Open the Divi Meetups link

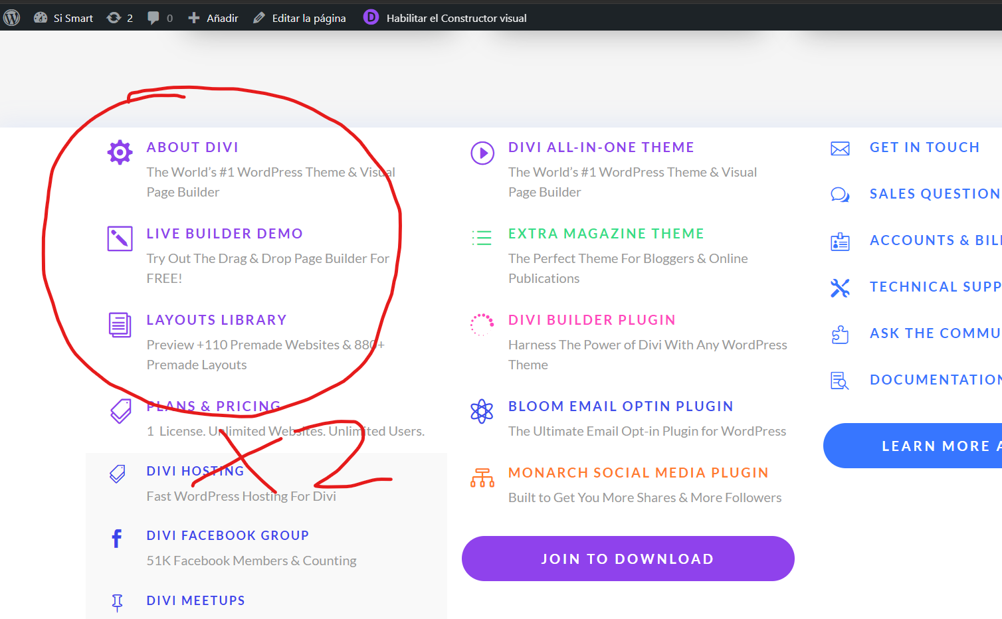[196, 600]
